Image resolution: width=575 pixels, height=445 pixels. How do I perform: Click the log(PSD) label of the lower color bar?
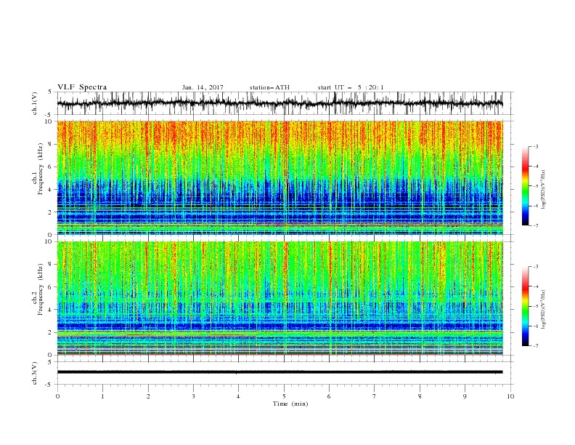point(544,310)
